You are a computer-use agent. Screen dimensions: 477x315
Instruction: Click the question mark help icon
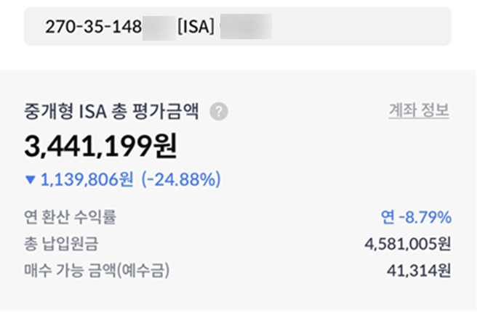[219, 112]
